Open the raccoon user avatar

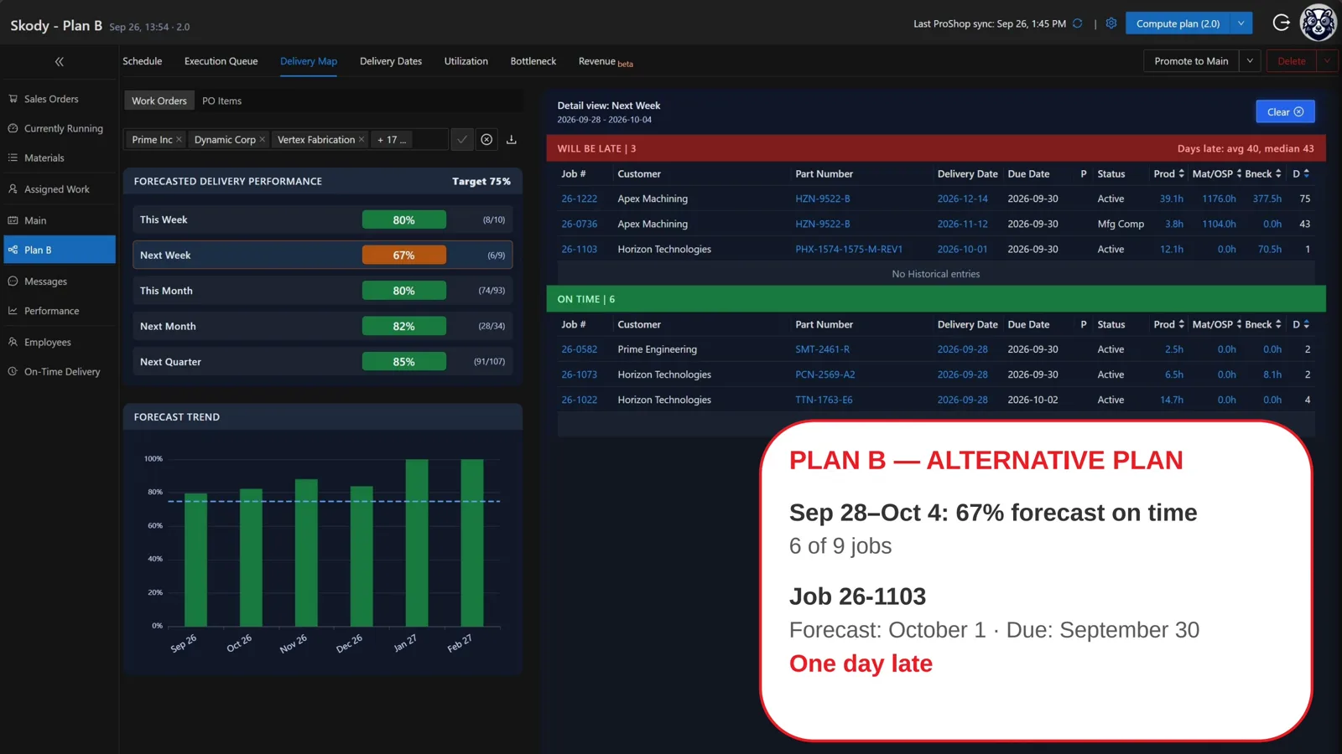pyautogui.click(x=1319, y=23)
